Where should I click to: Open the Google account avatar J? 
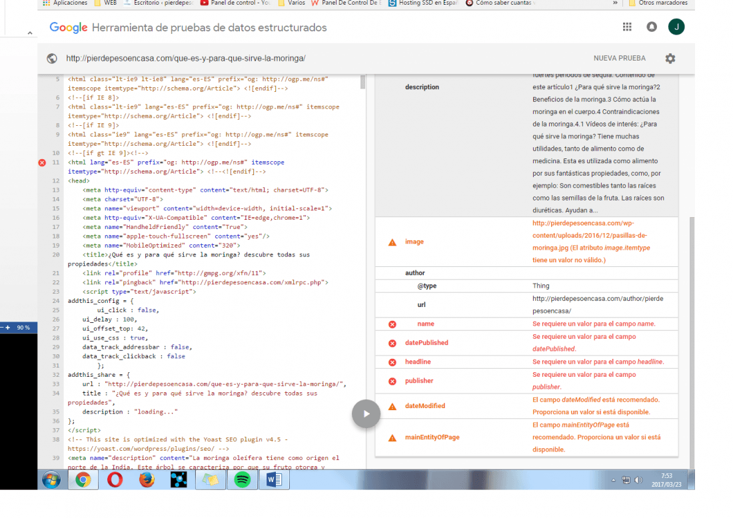(676, 27)
